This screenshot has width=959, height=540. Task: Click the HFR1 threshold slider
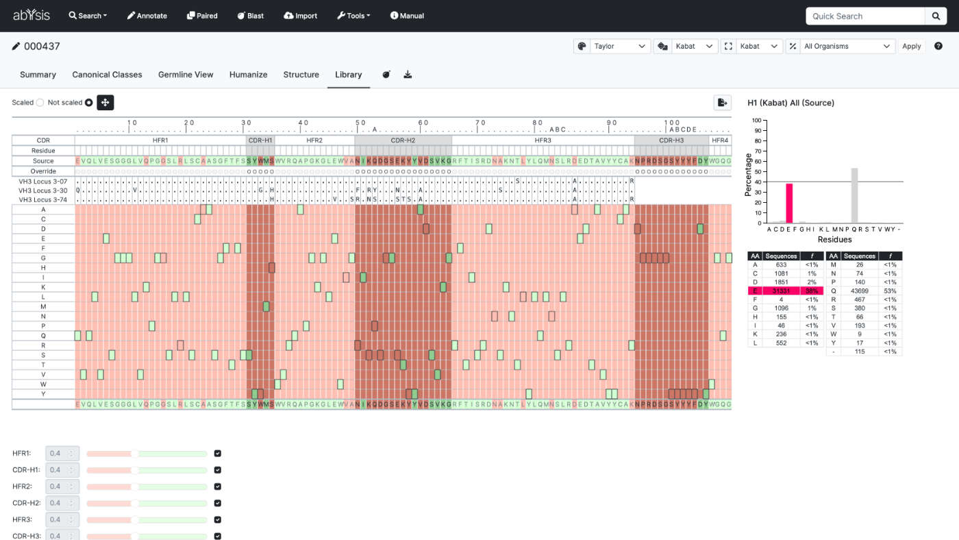(147, 454)
